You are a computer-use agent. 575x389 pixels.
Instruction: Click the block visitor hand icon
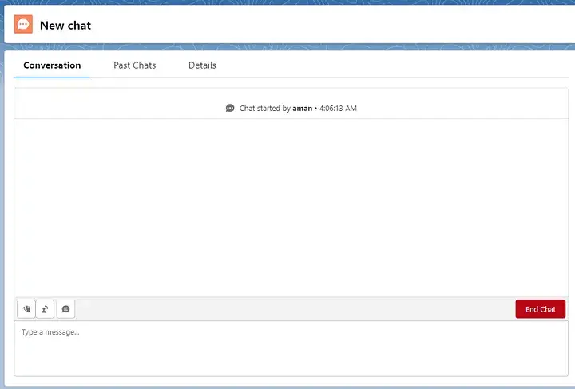coord(26,309)
